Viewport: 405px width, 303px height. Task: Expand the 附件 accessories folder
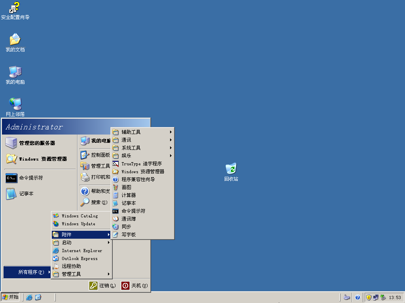tap(81, 235)
